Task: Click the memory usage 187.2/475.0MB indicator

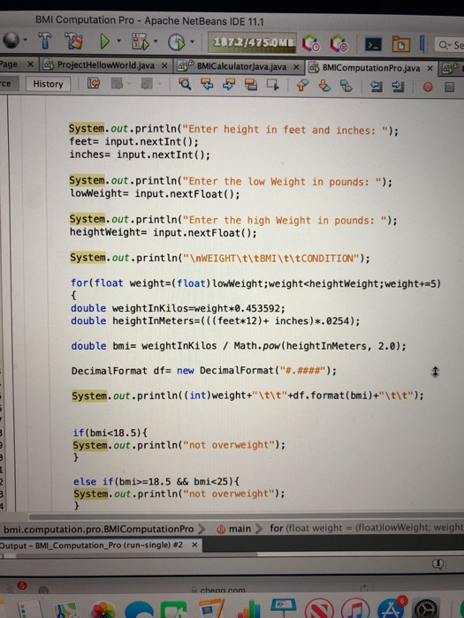Action: tap(253, 42)
